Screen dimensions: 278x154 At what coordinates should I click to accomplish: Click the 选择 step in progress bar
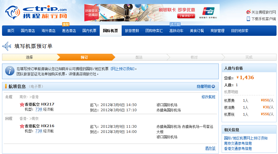29,57
